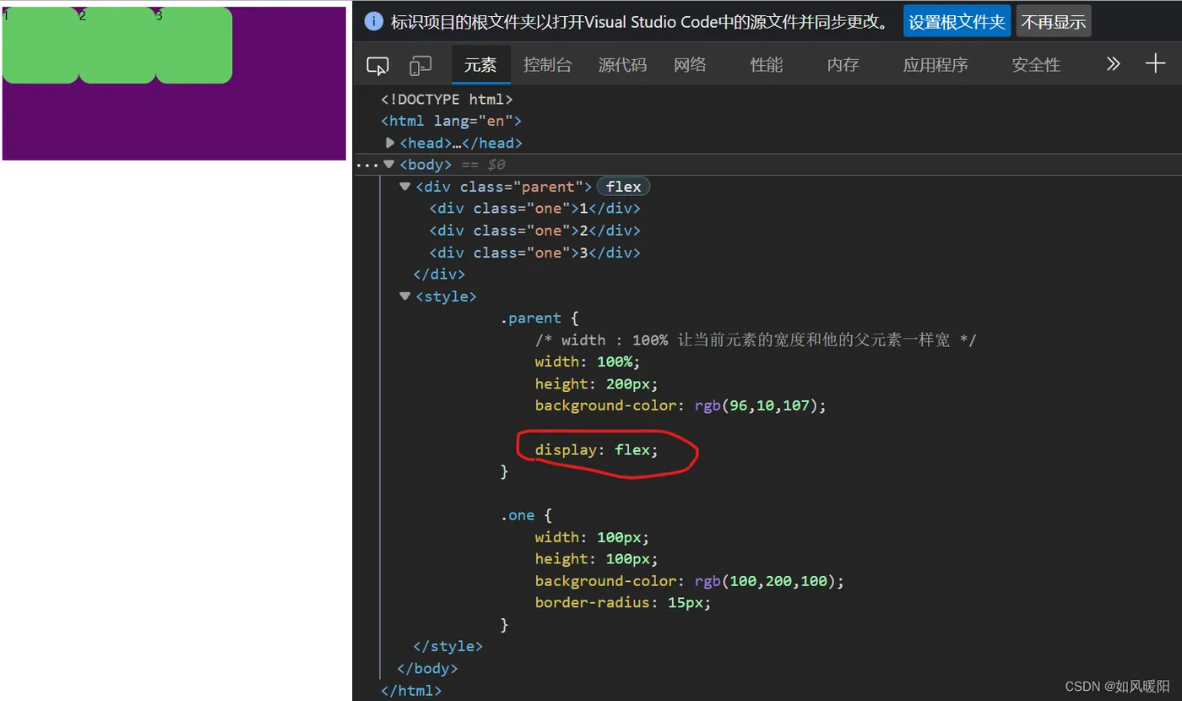Click the notification message about Visual Studio Code
This screenshot has height=701, width=1182.
coord(643,22)
